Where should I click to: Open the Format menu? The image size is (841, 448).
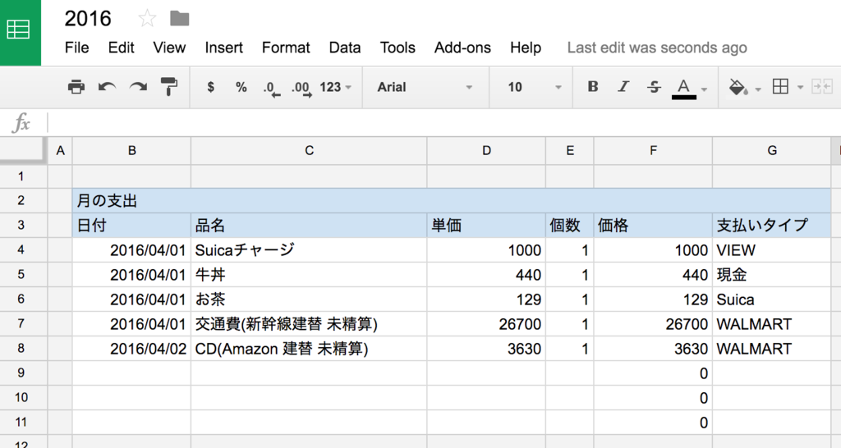pos(286,48)
